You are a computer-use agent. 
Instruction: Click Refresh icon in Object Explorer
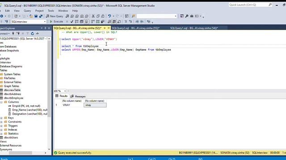coord(33,34)
